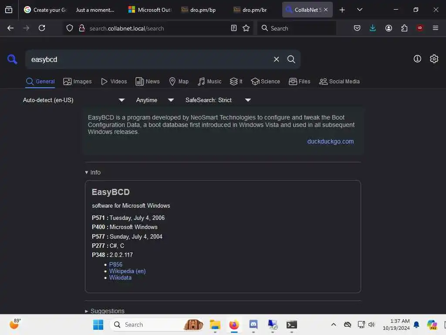Image resolution: width=446 pixels, height=335 pixels.
Task: Open the P856 link
Action: 116,264
